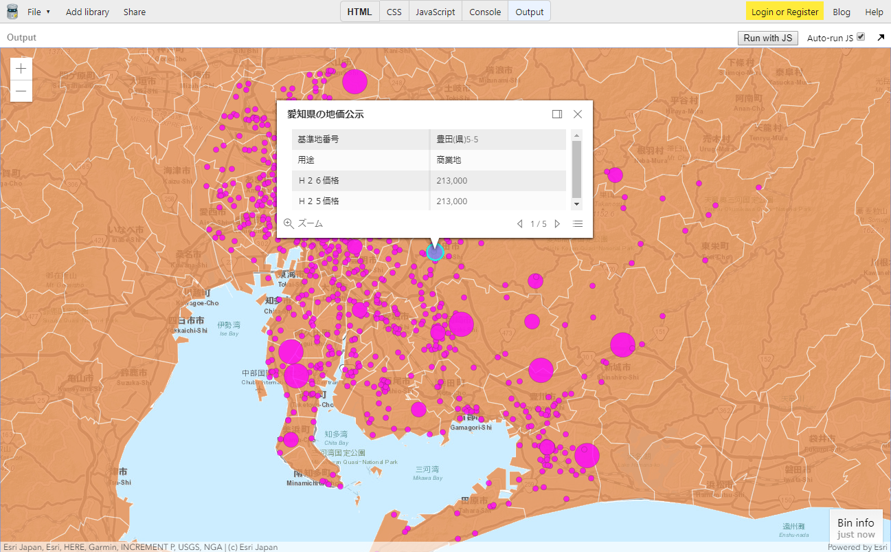Pop out the output panel with arrow icon
The image size is (891, 552).
click(x=881, y=38)
